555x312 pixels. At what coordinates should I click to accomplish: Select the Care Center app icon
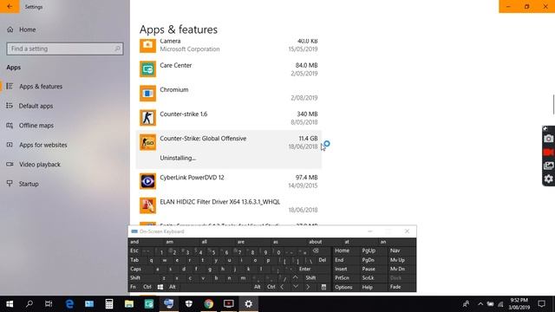click(147, 69)
